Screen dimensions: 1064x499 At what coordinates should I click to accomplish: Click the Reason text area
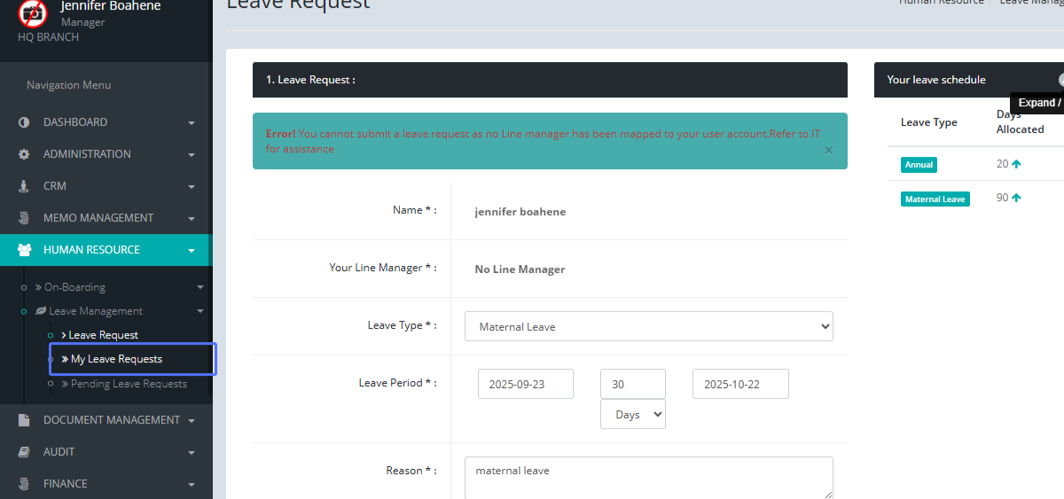coord(648,478)
